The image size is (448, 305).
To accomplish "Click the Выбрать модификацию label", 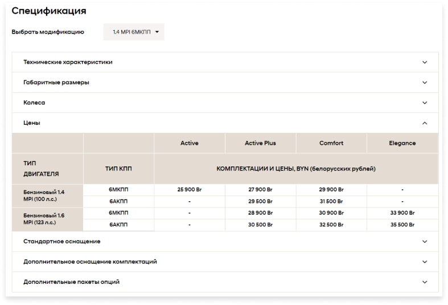I will click(x=48, y=32).
